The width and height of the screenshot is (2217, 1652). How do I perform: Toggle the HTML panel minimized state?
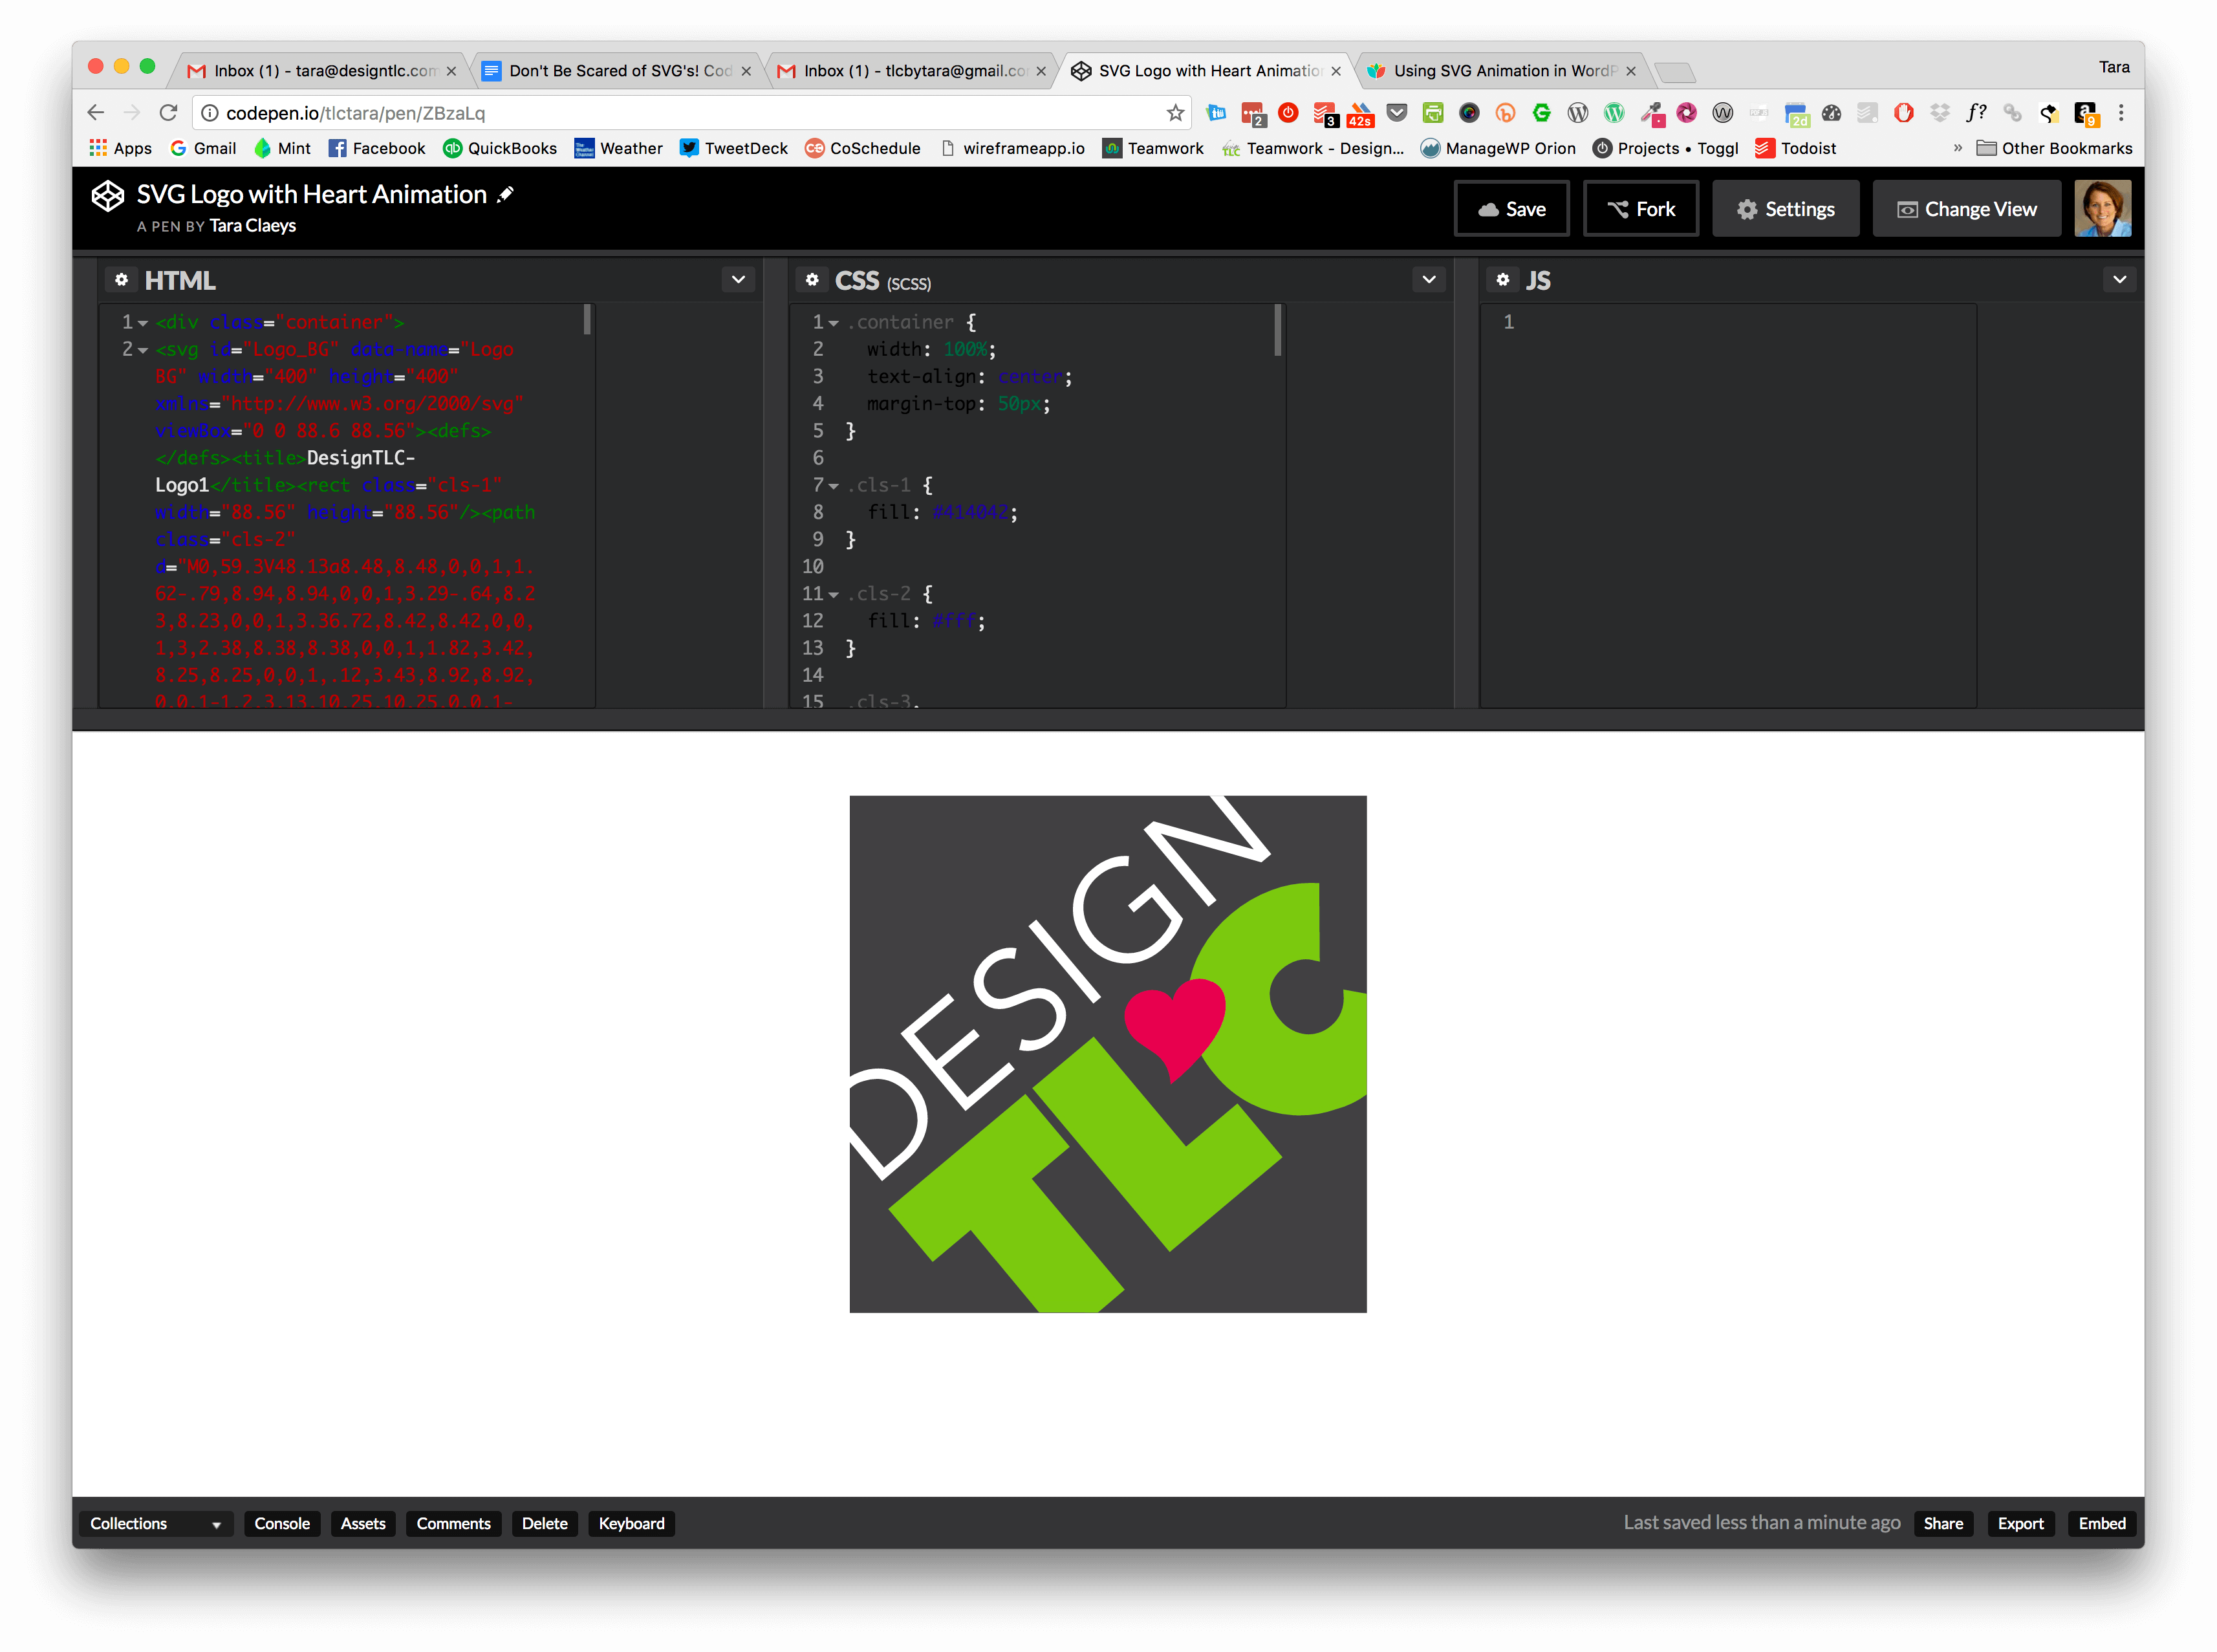739,279
